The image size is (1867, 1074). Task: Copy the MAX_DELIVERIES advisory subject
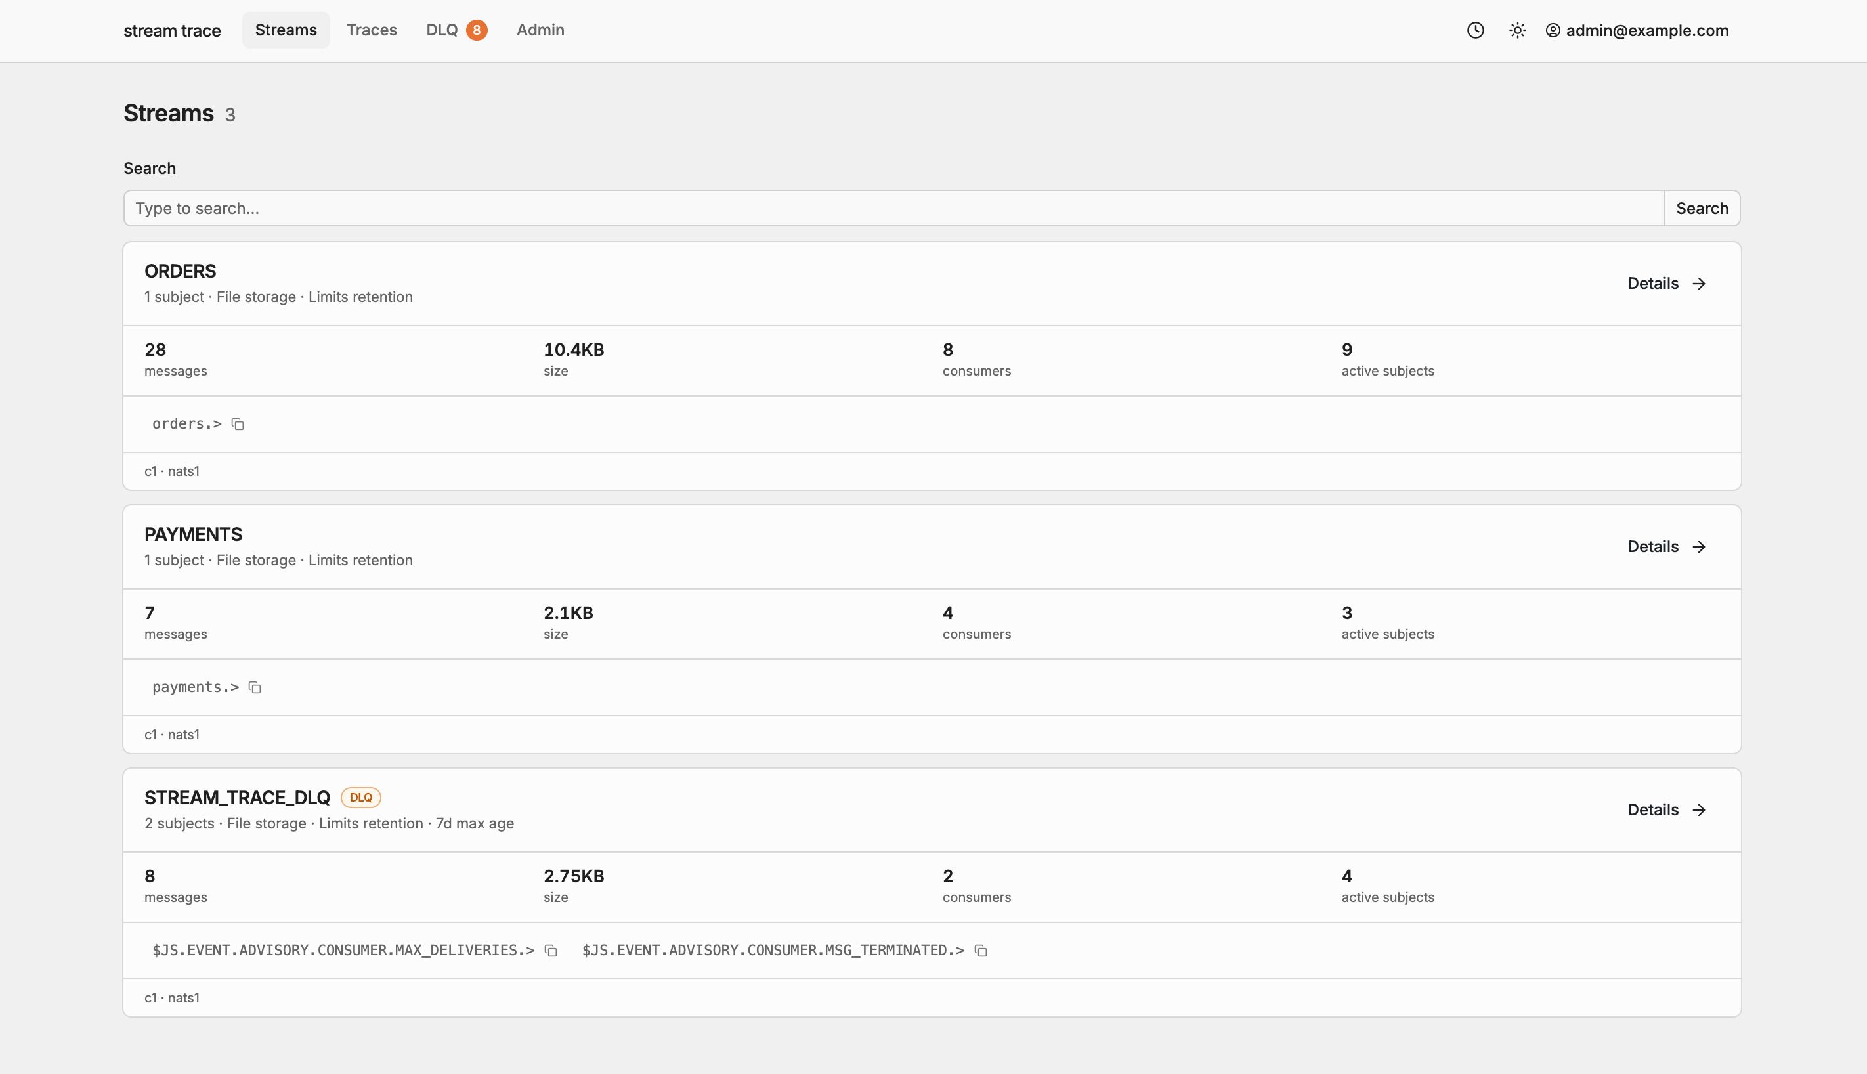[x=551, y=951]
